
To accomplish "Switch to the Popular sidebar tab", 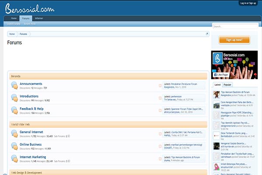I will [x=228, y=85].
